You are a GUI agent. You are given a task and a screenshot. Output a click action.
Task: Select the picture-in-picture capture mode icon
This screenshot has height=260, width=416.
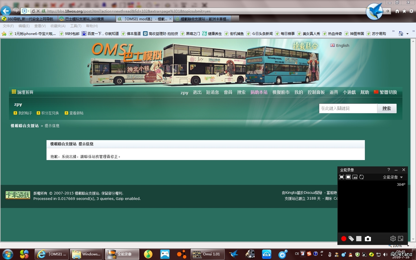tap(355, 177)
